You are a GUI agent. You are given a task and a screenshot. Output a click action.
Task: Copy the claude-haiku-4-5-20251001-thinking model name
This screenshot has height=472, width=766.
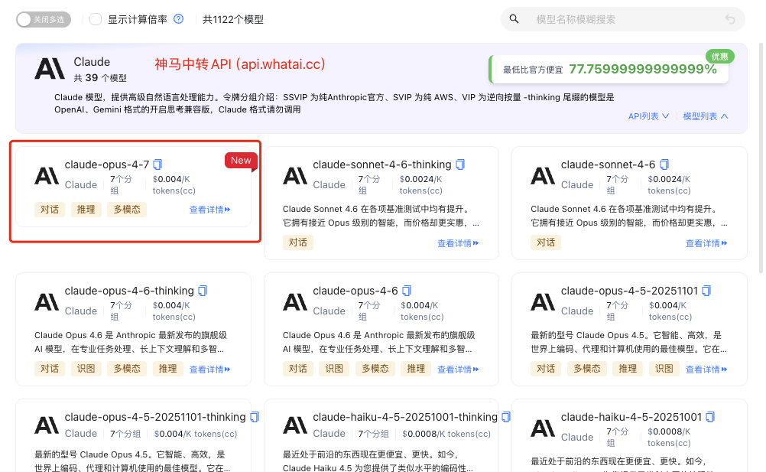coord(506,417)
